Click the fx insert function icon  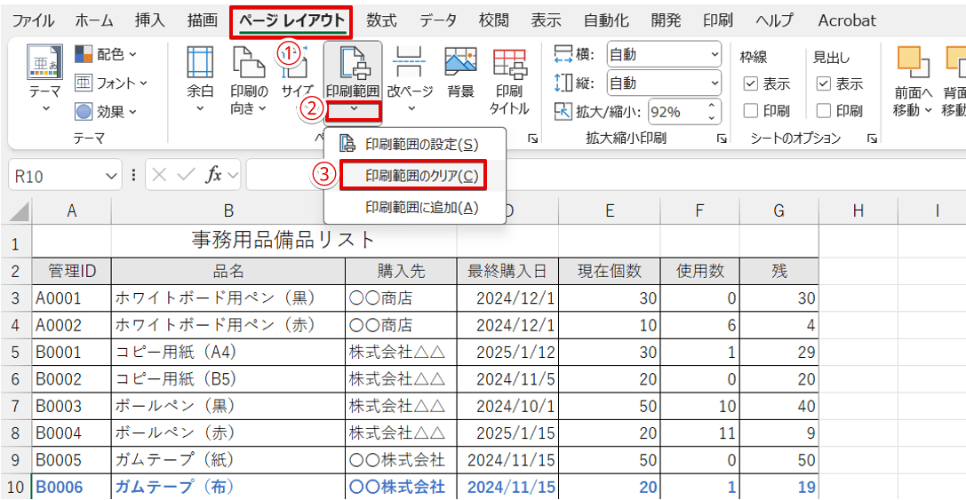[x=213, y=177]
